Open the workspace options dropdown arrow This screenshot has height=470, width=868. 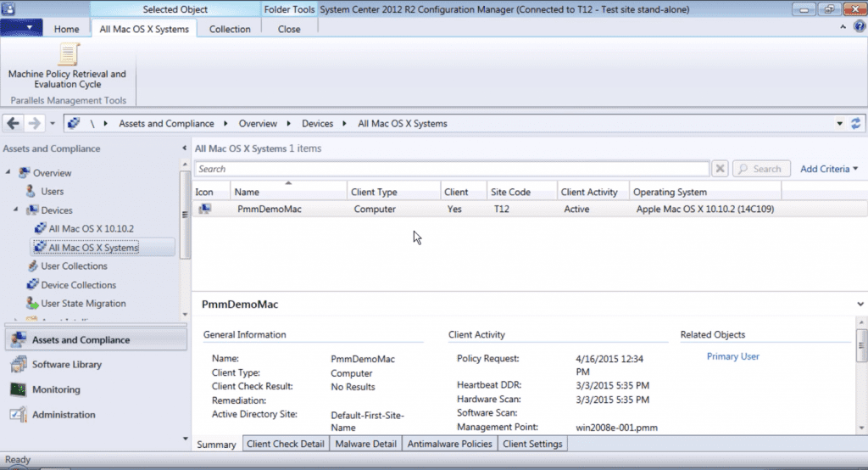(185, 439)
